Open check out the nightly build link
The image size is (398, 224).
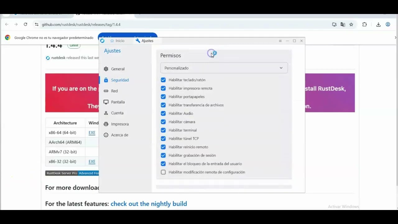(149, 204)
